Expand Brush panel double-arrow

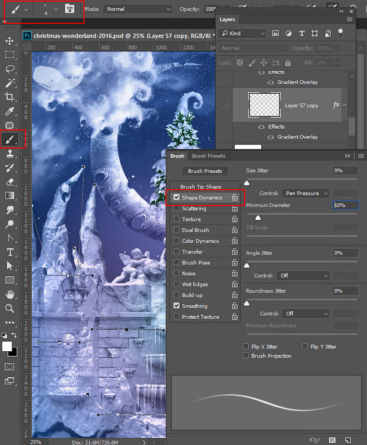click(347, 156)
